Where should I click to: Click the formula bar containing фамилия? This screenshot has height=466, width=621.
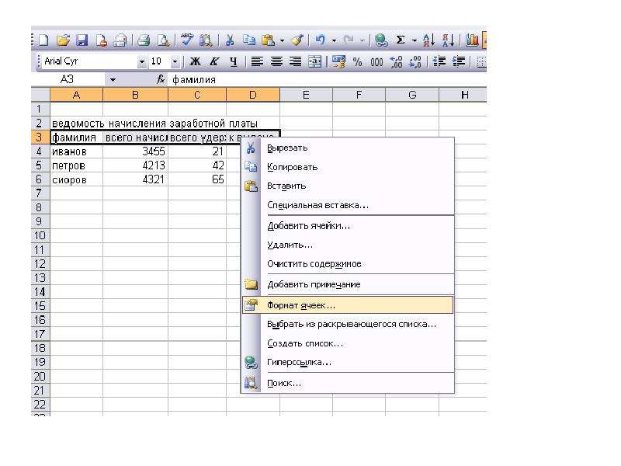327,80
